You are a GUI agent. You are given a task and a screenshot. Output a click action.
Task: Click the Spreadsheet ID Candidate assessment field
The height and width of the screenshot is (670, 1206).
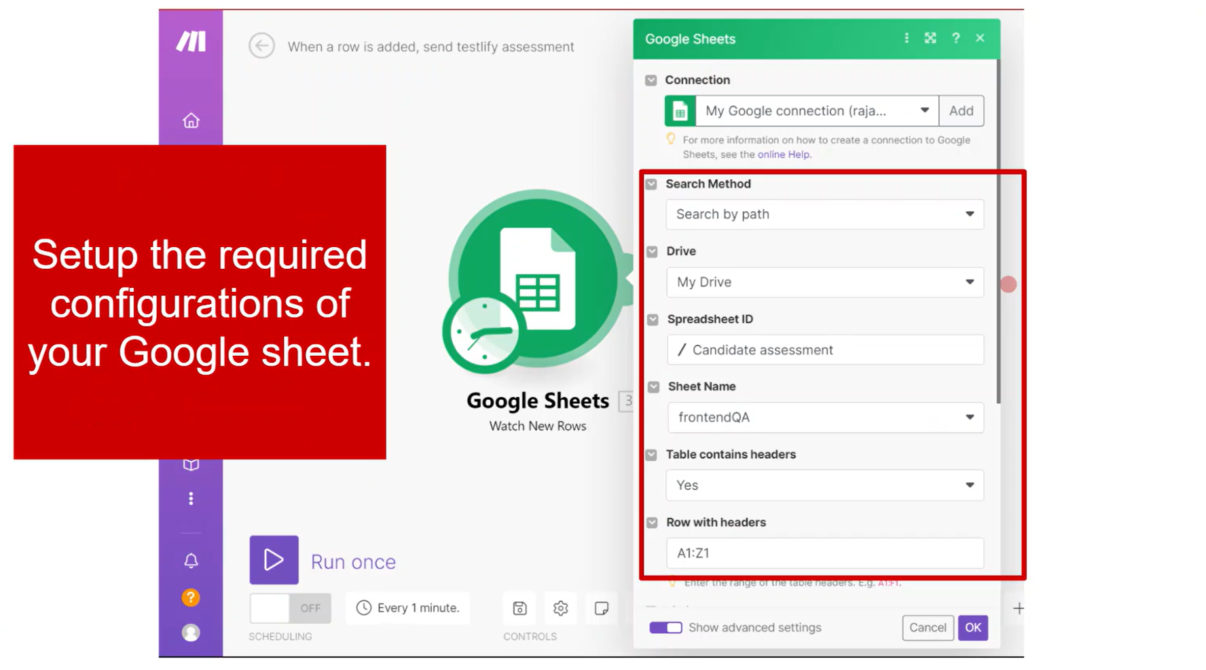click(826, 350)
